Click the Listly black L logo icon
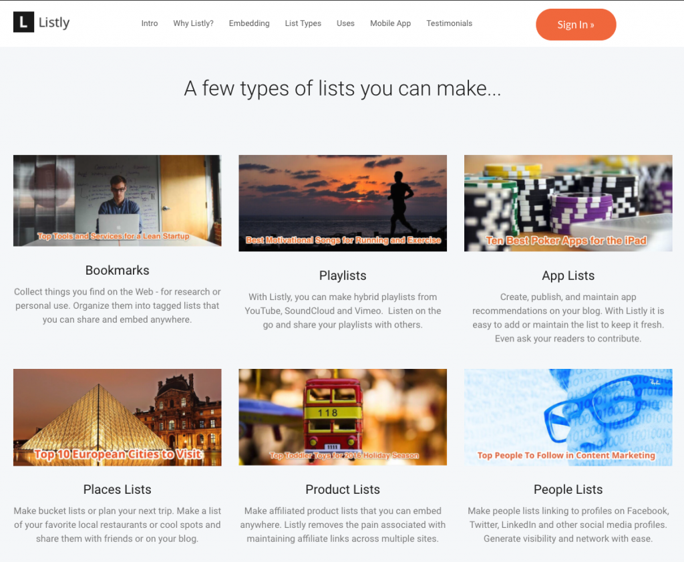 [x=23, y=22]
